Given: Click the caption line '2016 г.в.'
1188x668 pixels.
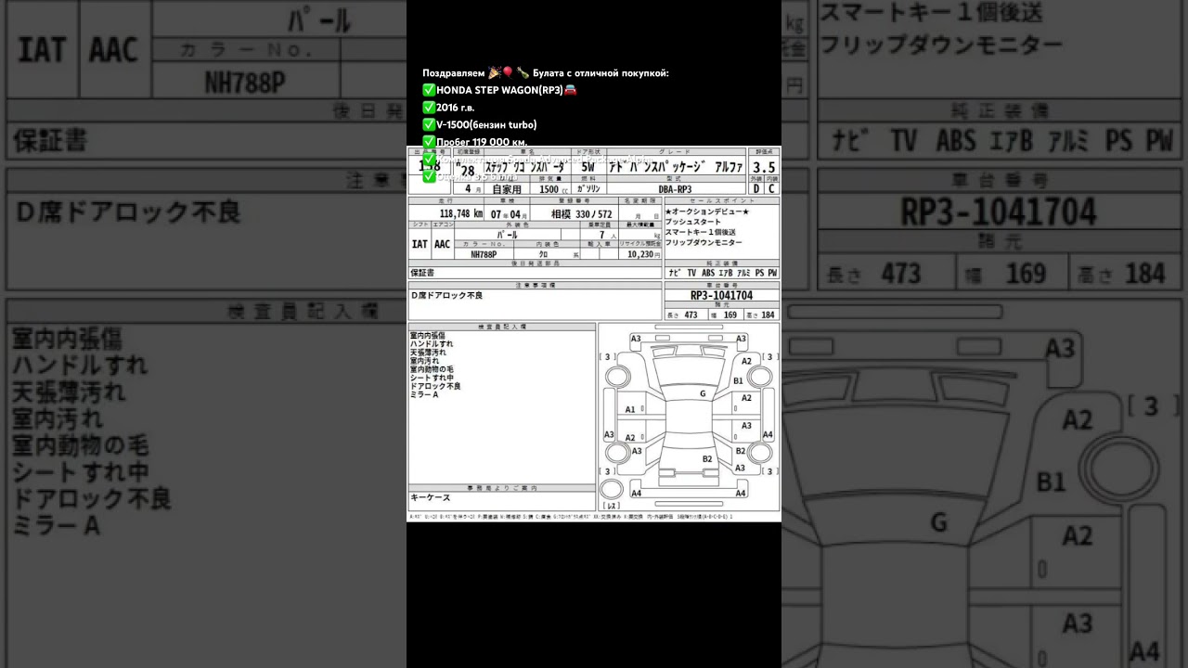Looking at the screenshot, I should [455, 108].
